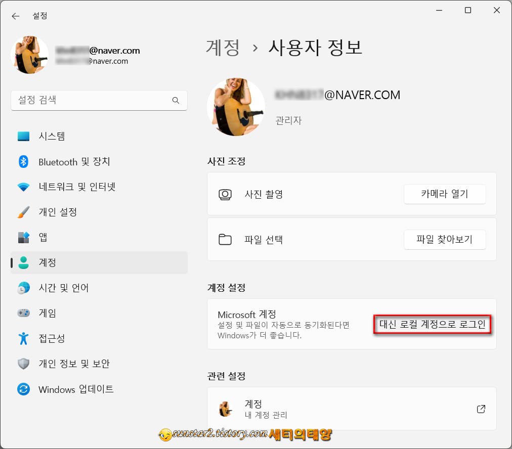Open the 시스템 settings category

99,136
